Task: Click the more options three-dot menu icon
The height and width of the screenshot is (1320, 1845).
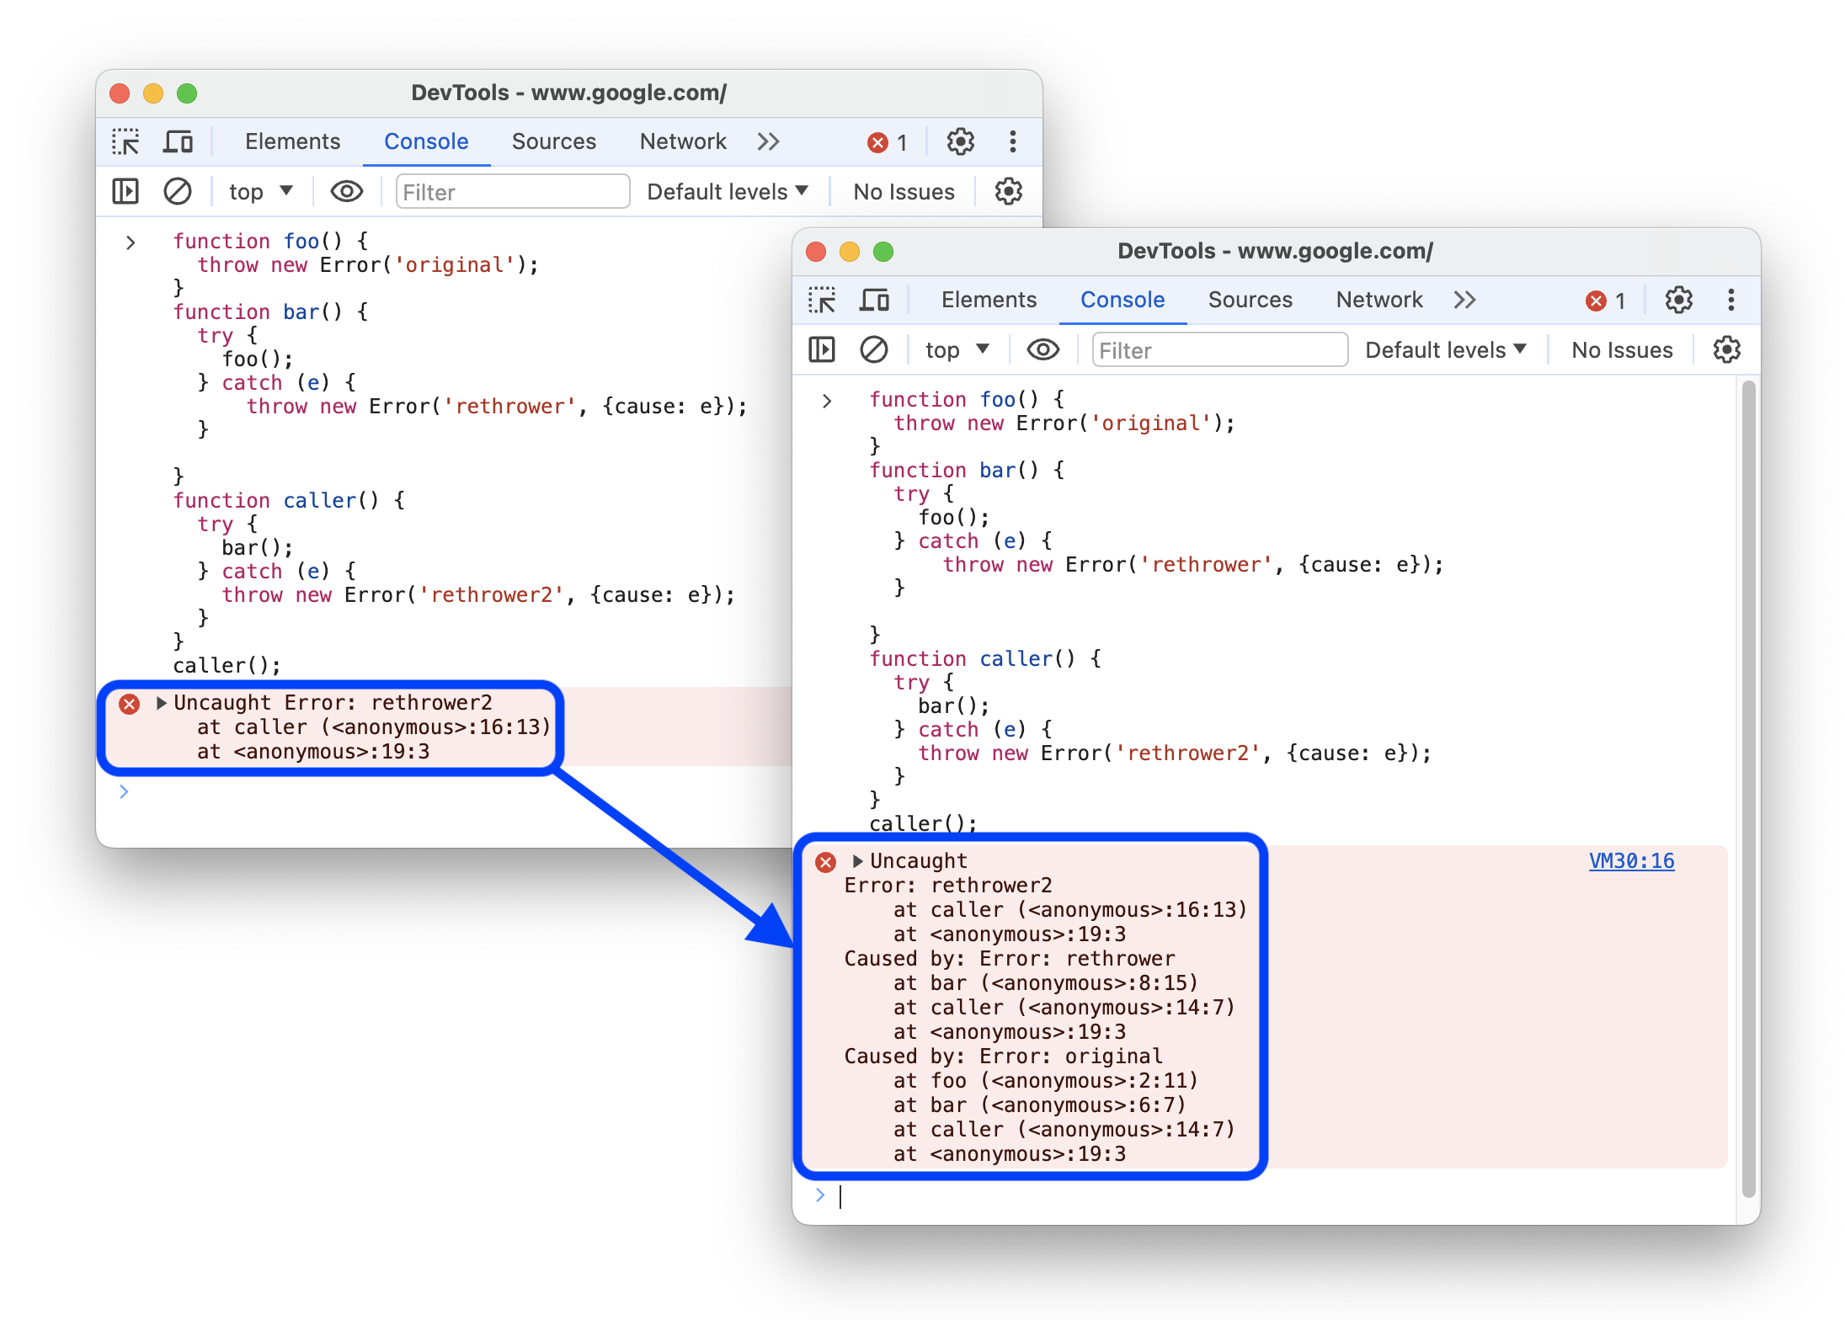Action: pyautogui.click(x=1019, y=141)
